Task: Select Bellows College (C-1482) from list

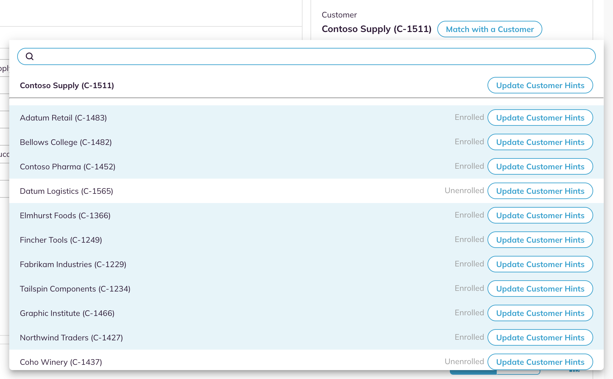Action: (x=306, y=142)
